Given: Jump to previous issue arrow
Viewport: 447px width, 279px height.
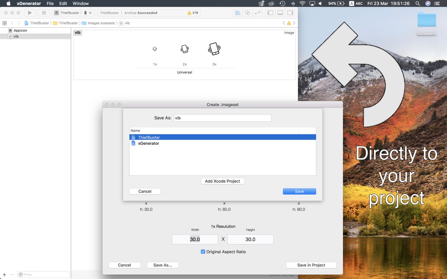Looking at the screenshot, I should pyautogui.click(x=284, y=23).
